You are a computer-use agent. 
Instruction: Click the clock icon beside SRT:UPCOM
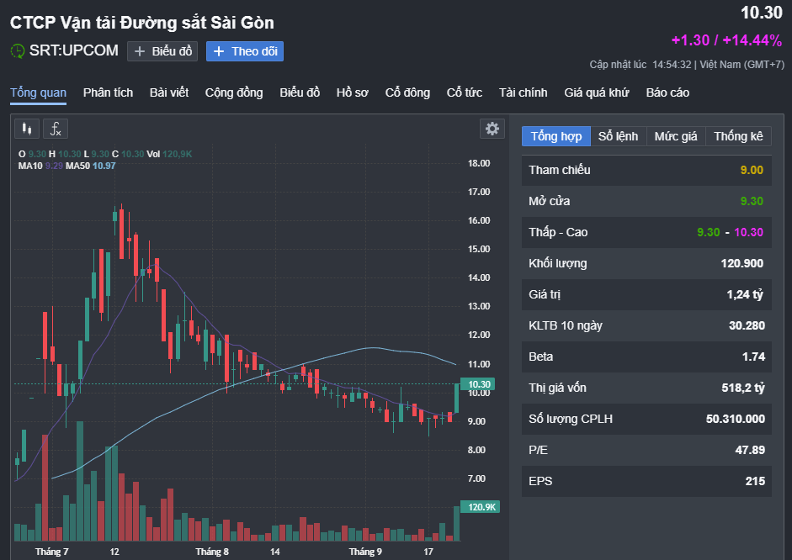18,51
